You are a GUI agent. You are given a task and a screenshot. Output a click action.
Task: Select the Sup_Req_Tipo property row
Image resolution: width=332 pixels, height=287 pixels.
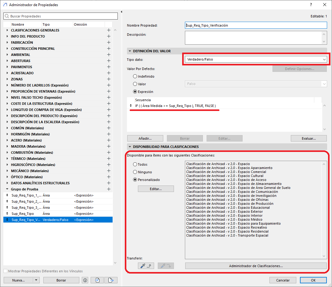click(x=23, y=214)
